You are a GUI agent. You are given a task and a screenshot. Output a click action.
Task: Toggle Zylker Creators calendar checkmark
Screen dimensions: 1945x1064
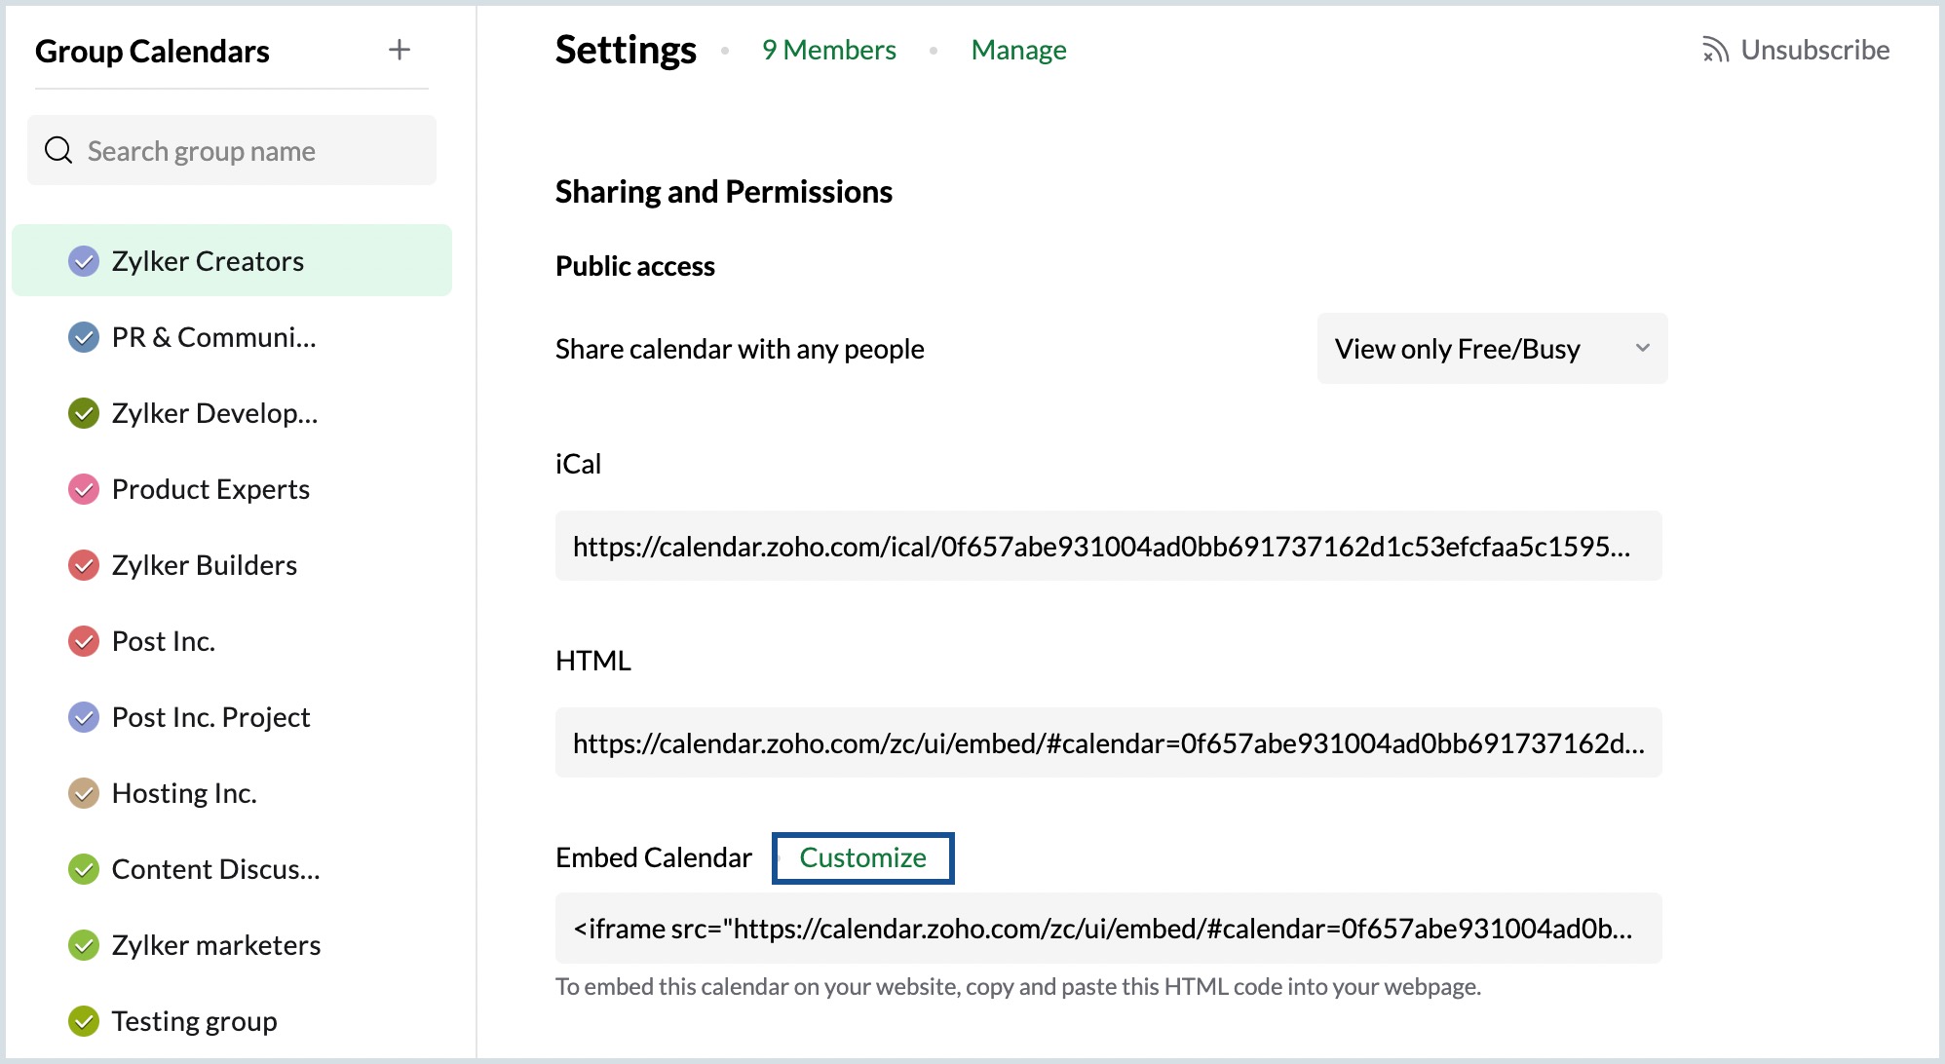[84, 261]
